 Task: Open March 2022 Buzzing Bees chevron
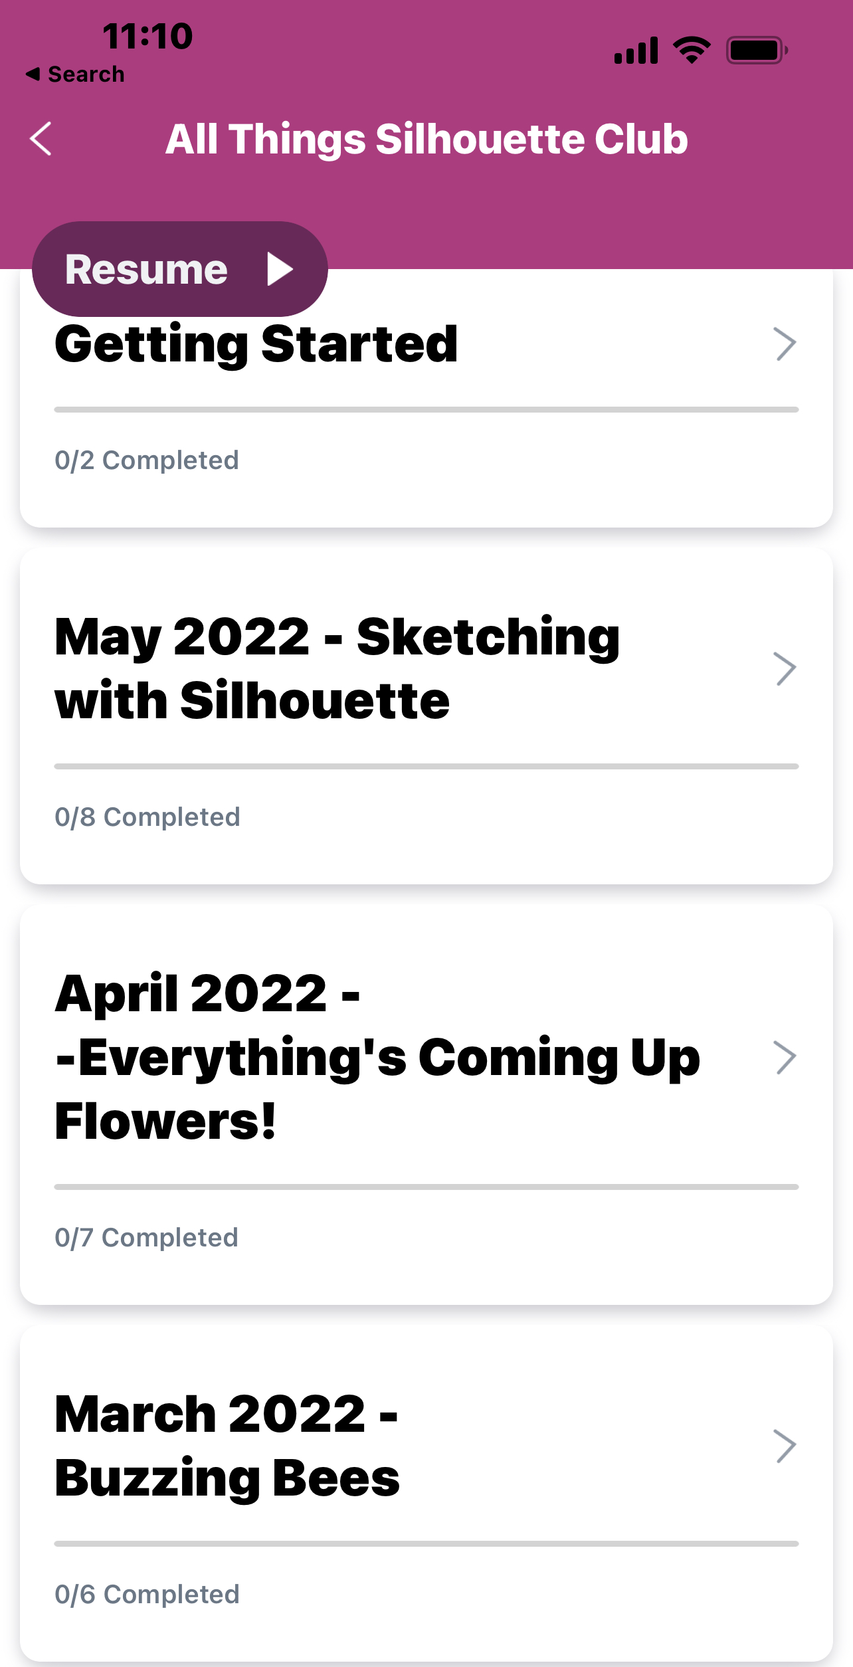pos(785,1446)
